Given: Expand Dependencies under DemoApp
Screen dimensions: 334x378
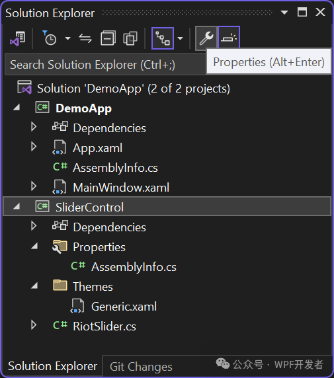Looking at the screenshot, I should [34, 127].
